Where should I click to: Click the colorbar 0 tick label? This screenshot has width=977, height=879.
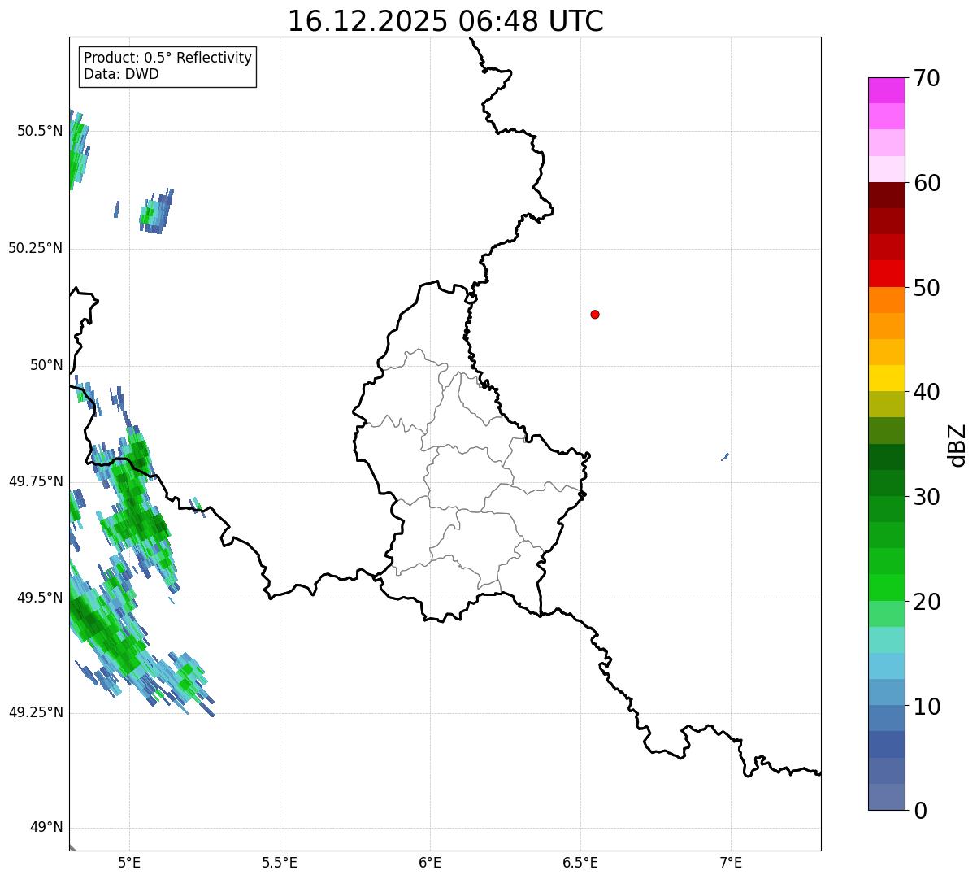(920, 811)
